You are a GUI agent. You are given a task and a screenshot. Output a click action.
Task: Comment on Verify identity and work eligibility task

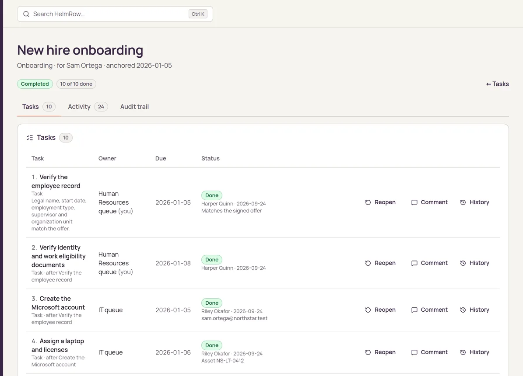429,263
